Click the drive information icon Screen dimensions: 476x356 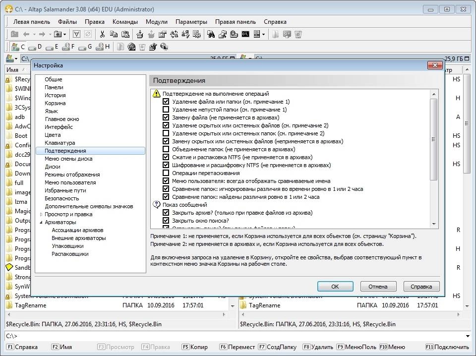pos(234,34)
